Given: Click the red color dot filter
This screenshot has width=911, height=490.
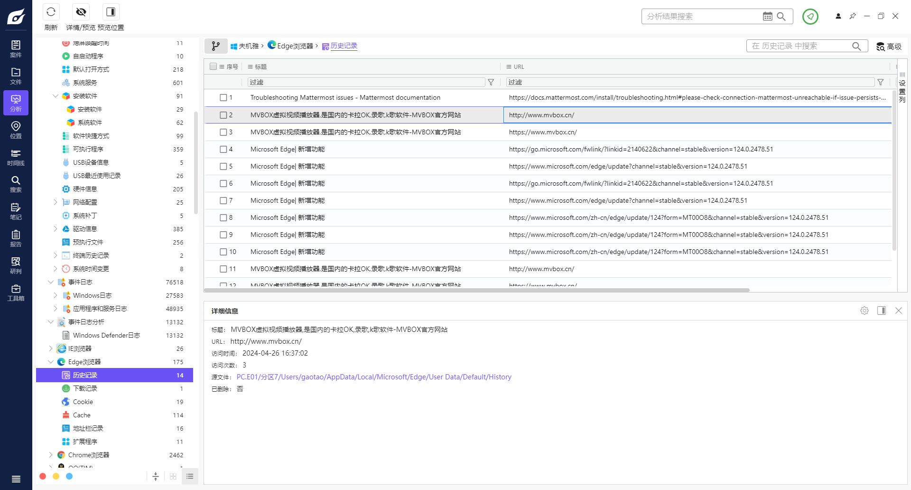Looking at the screenshot, I should [43, 476].
